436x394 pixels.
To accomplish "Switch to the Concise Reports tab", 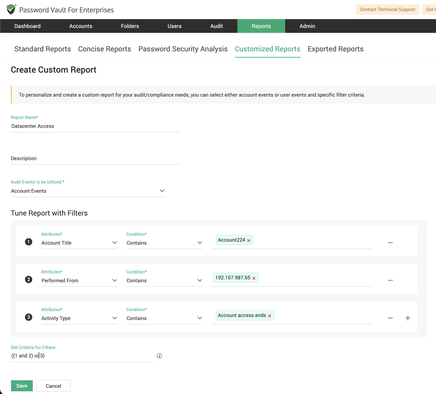I will click(105, 49).
